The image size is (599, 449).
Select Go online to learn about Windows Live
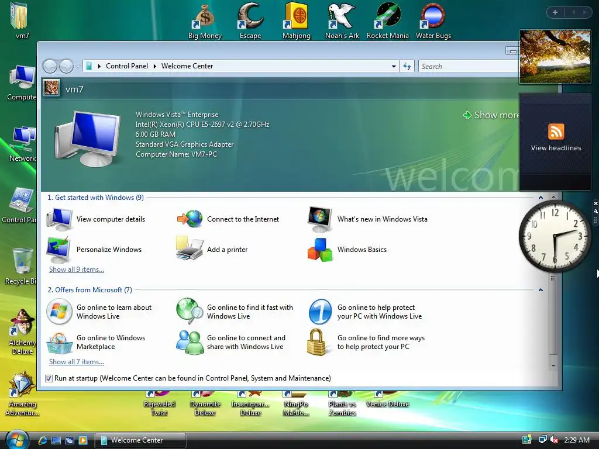(99, 312)
